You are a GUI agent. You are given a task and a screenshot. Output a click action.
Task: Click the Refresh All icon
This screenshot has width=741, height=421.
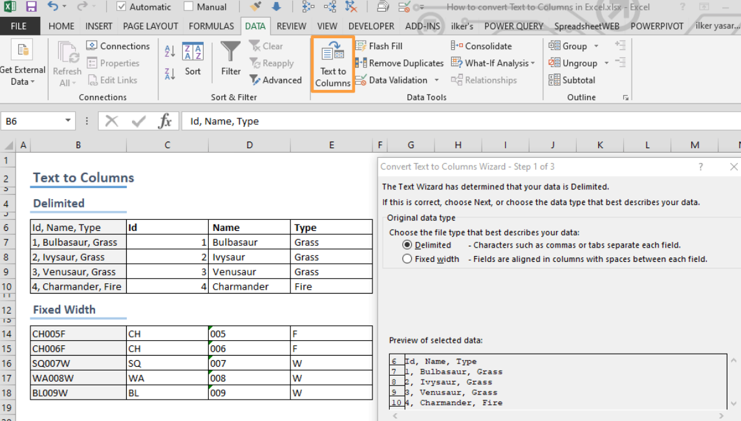68,52
